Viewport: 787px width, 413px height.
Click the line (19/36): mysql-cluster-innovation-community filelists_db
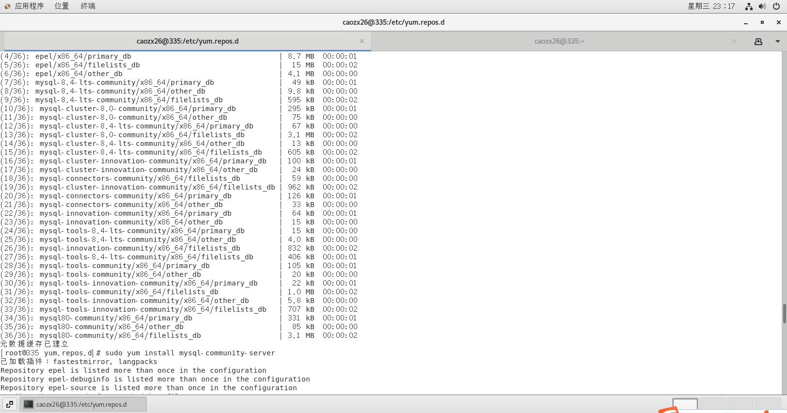[x=179, y=187]
